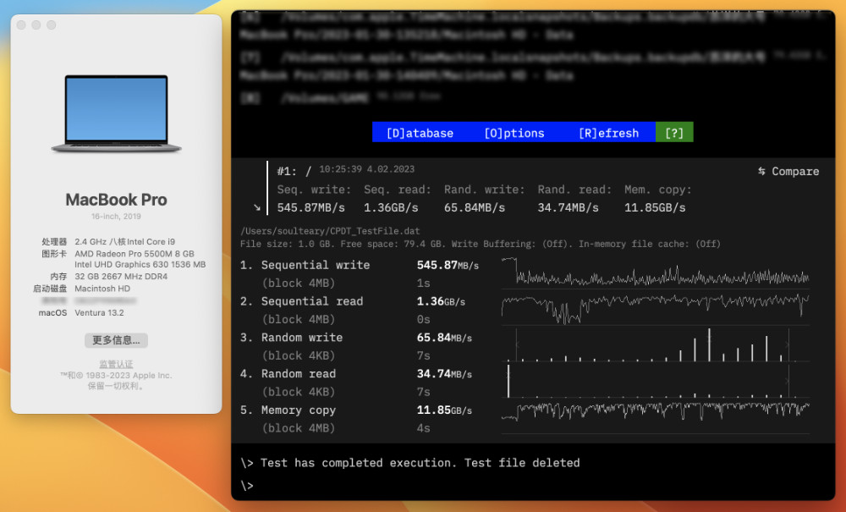Image resolution: width=846 pixels, height=512 pixels.
Task: Click the timestamp 10:25:39 4.02.2023
Action: click(367, 169)
